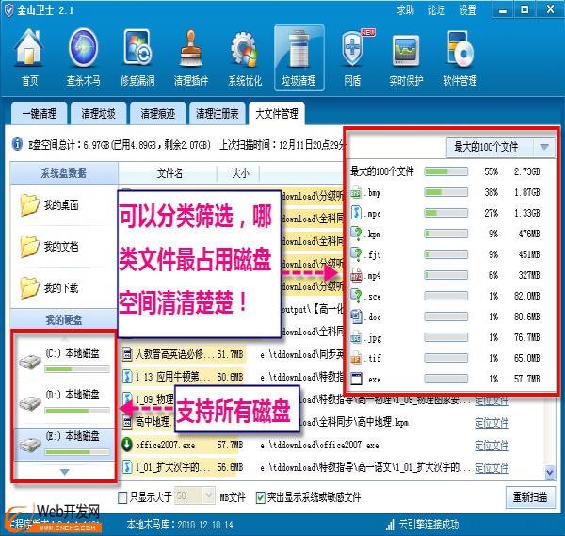Image resolution: width=565 pixels, height=536 pixels.
Task: Open 软件管理 software manager
Action: pos(460,58)
